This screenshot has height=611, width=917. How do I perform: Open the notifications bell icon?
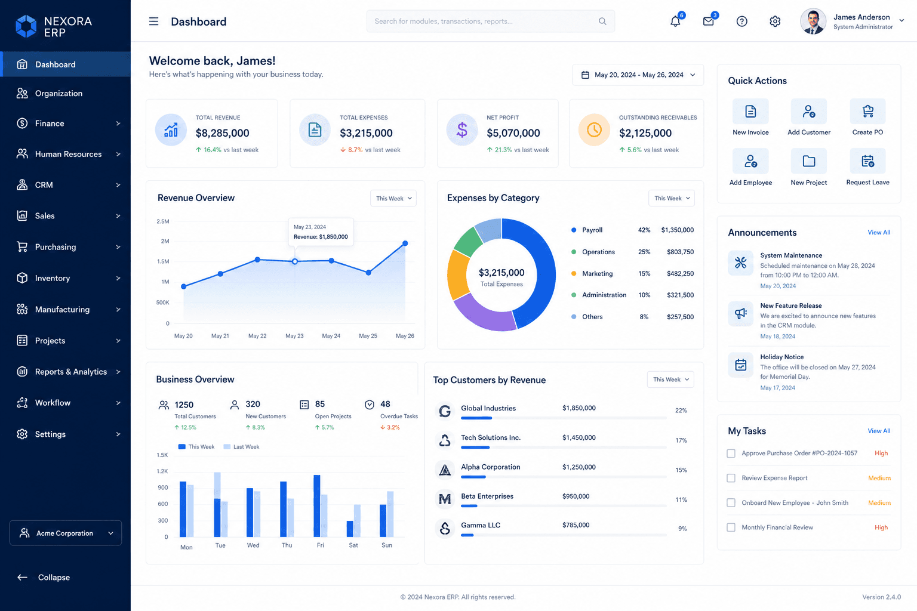(x=675, y=21)
